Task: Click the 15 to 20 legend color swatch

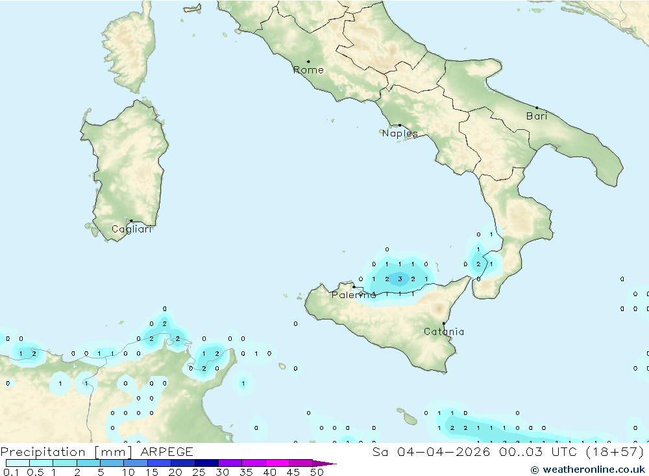Action: (x=160, y=463)
